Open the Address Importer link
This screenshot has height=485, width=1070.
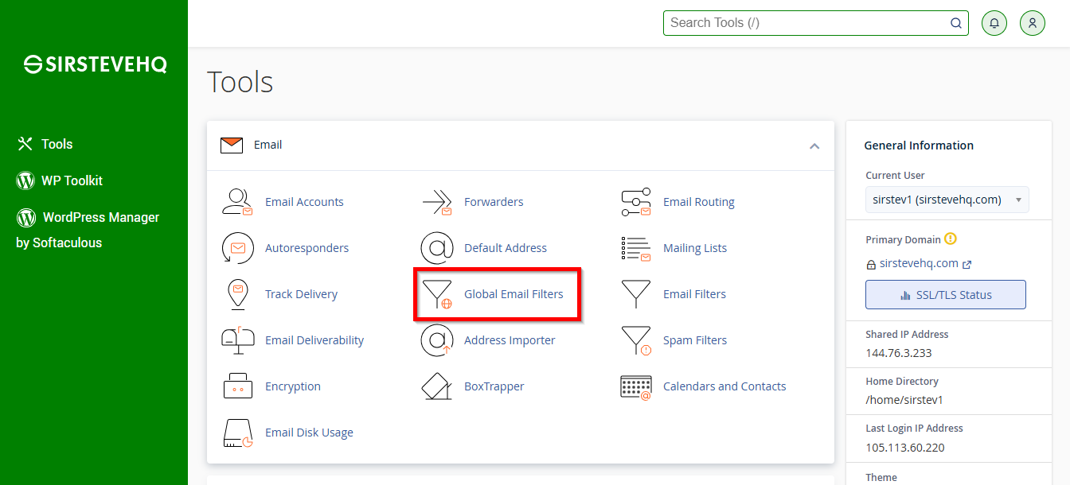pos(510,340)
